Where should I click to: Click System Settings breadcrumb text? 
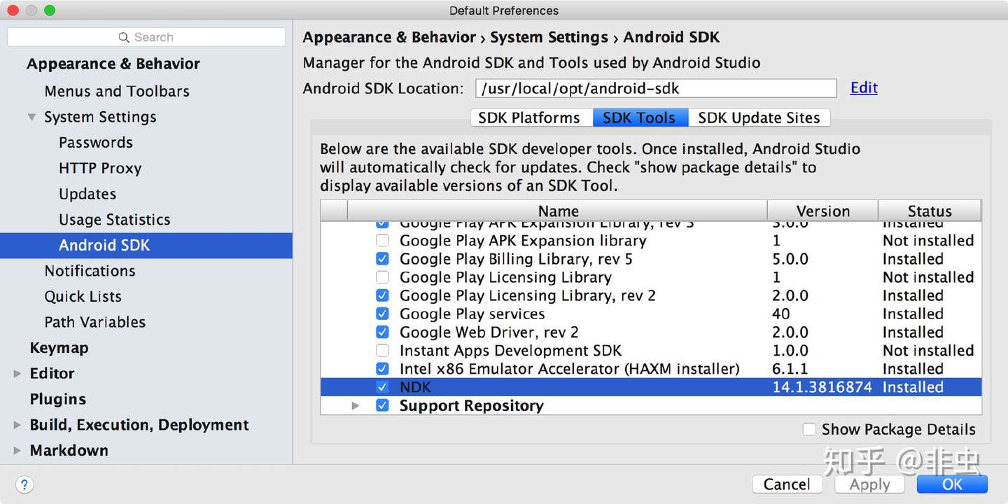pos(549,37)
